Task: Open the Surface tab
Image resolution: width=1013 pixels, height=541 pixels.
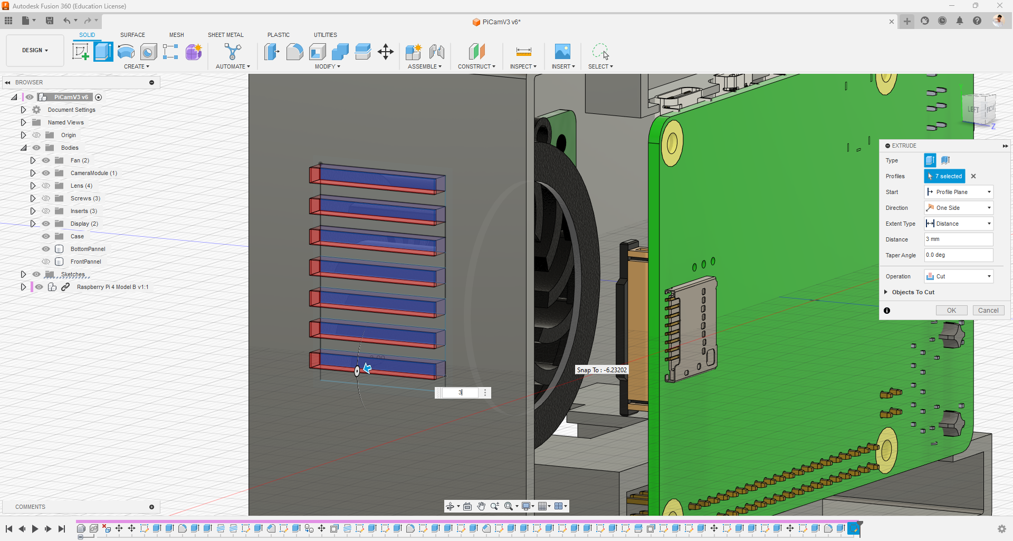Action: pos(132,35)
